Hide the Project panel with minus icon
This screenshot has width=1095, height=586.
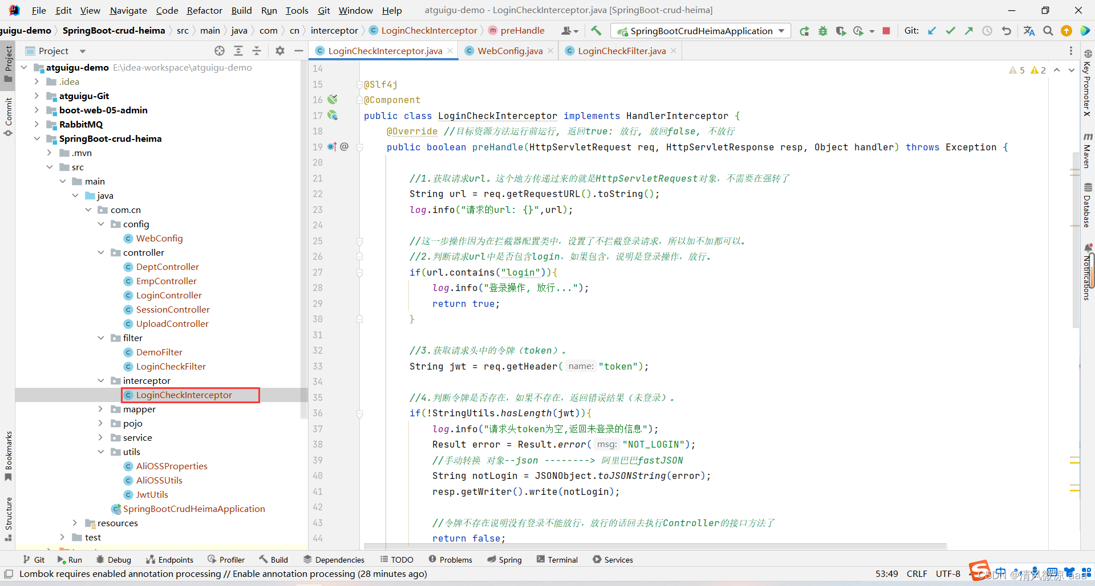coord(298,51)
